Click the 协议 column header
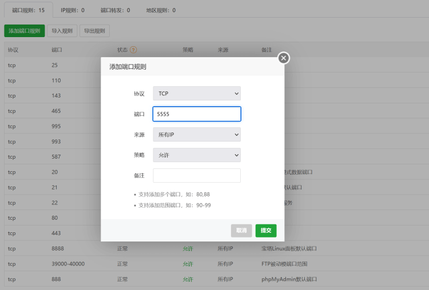Viewport: 429px width, 290px height. pyautogui.click(x=13, y=50)
